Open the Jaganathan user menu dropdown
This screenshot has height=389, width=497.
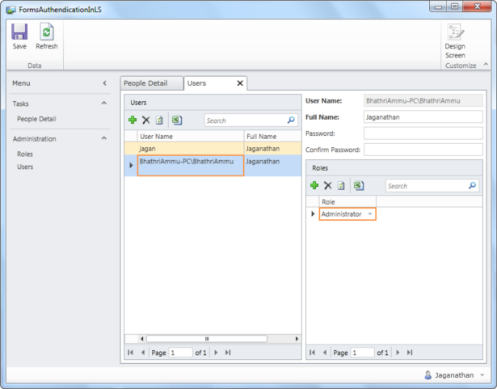tap(482, 375)
